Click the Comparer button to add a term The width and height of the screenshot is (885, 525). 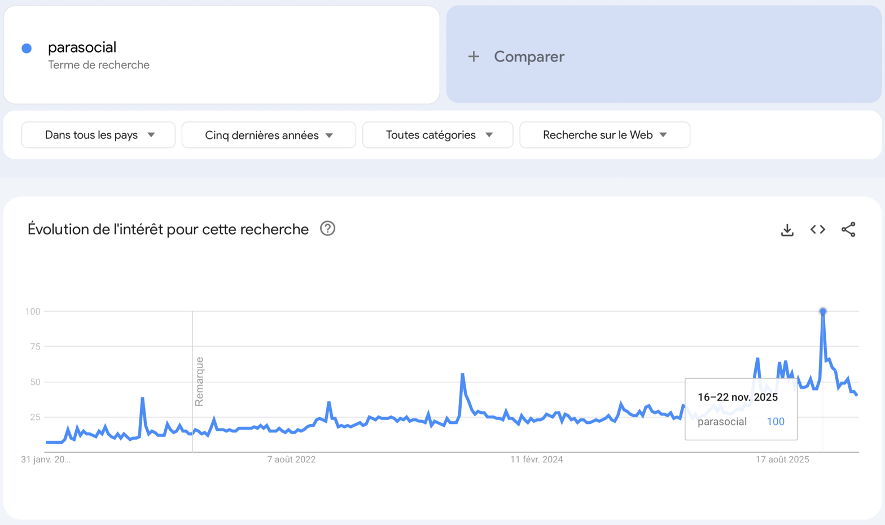tap(528, 56)
